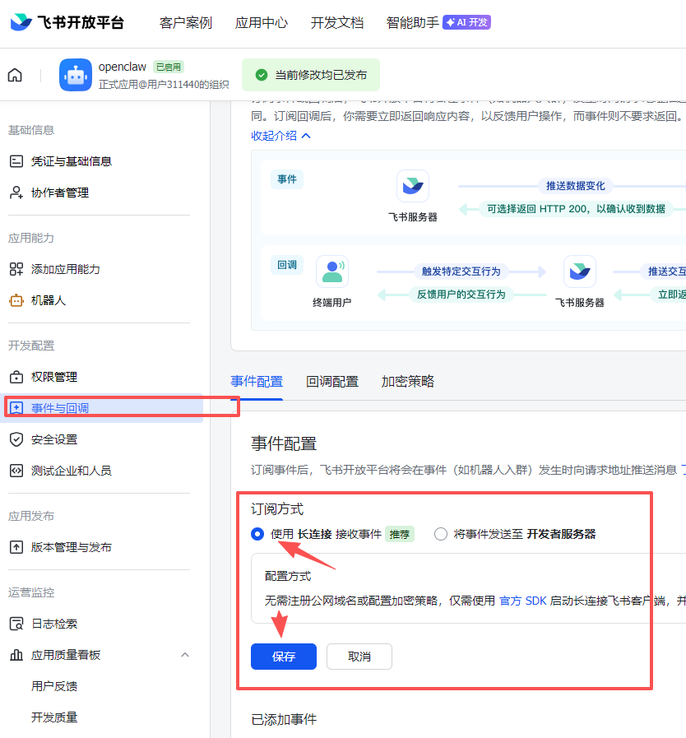This screenshot has height=738, width=686.
Task: Go to the home icon
Action: (15, 75)
